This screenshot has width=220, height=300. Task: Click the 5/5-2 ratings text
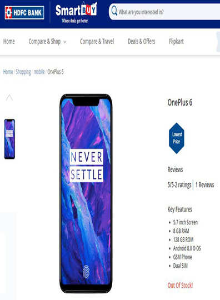click(179, 185)
